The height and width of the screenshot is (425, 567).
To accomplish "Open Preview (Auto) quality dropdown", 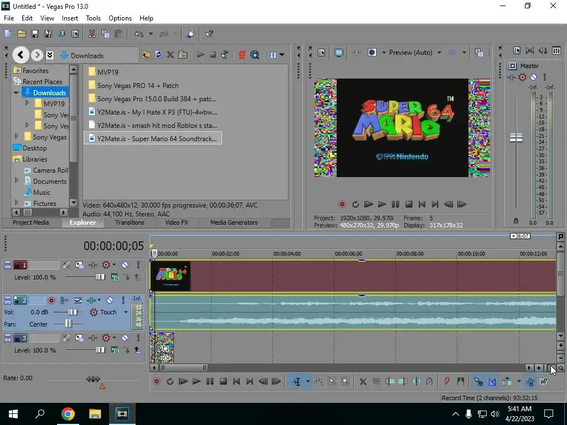I will 439,53.
